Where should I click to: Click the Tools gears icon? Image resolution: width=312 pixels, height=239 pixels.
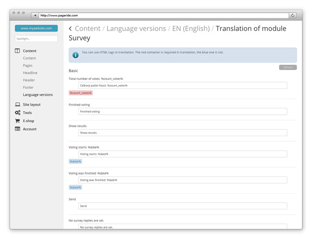18,113
